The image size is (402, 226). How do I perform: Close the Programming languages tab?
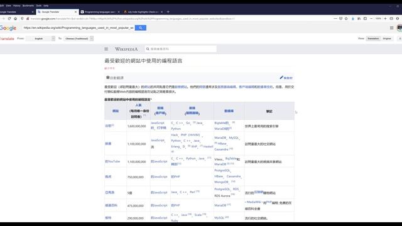coord(119,12)
